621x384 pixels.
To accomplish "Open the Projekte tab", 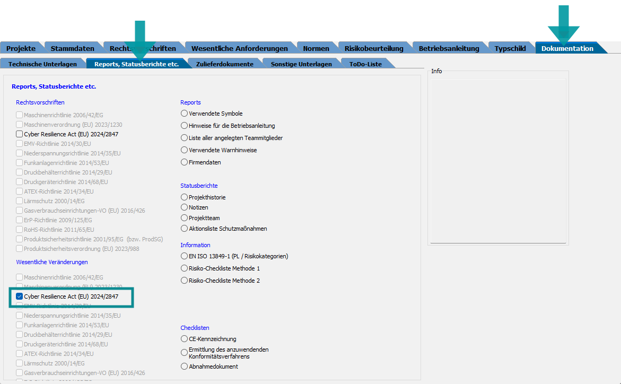I will 21,48.
